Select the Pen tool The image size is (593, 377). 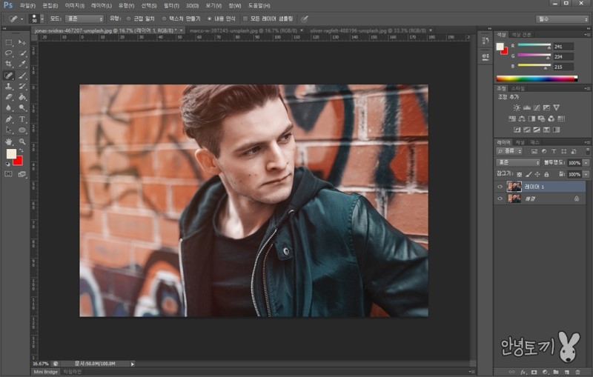[9, 119]
